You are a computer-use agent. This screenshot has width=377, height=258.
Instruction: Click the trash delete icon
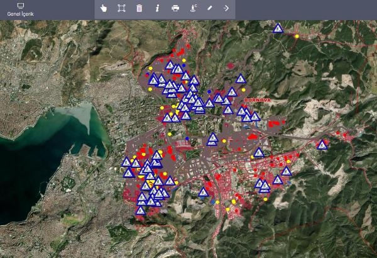click(x=139, y=8)
